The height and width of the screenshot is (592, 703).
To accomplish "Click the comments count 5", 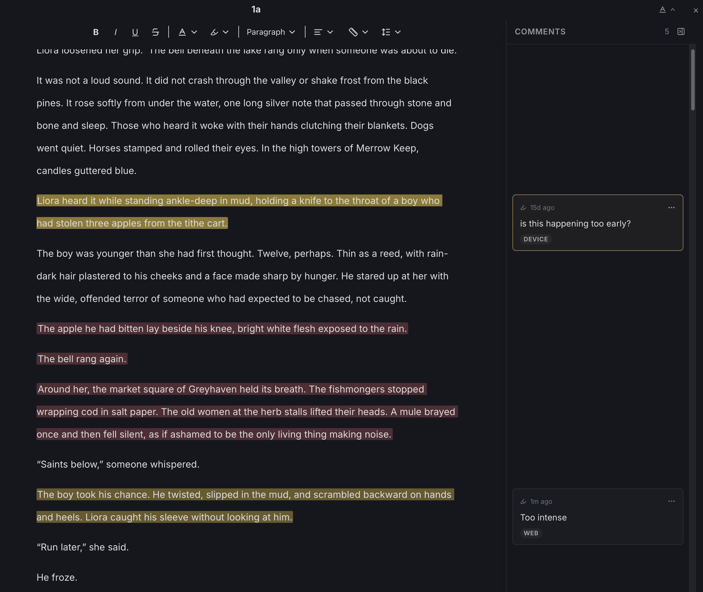I will pyautogui.click(x=667, y=31).
